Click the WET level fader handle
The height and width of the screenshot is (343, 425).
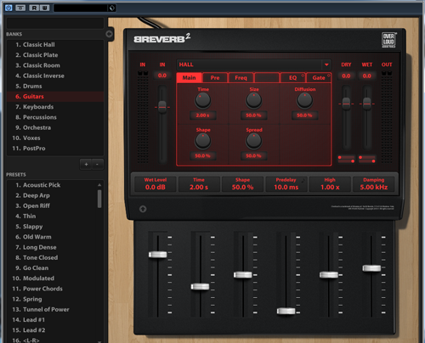(367, 104)
